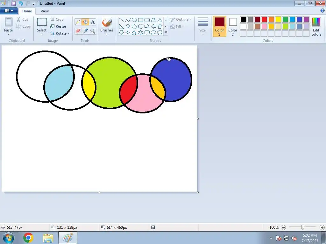This screenshot has height=244, width=326.
Task: Choose the Down arrow shape
Action: coord(122,33)
